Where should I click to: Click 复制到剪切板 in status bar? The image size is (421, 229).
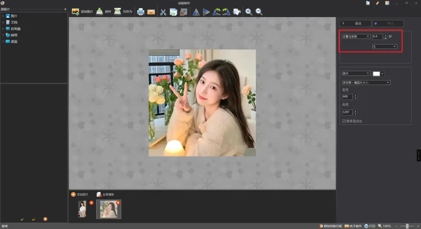click(331, 226)
